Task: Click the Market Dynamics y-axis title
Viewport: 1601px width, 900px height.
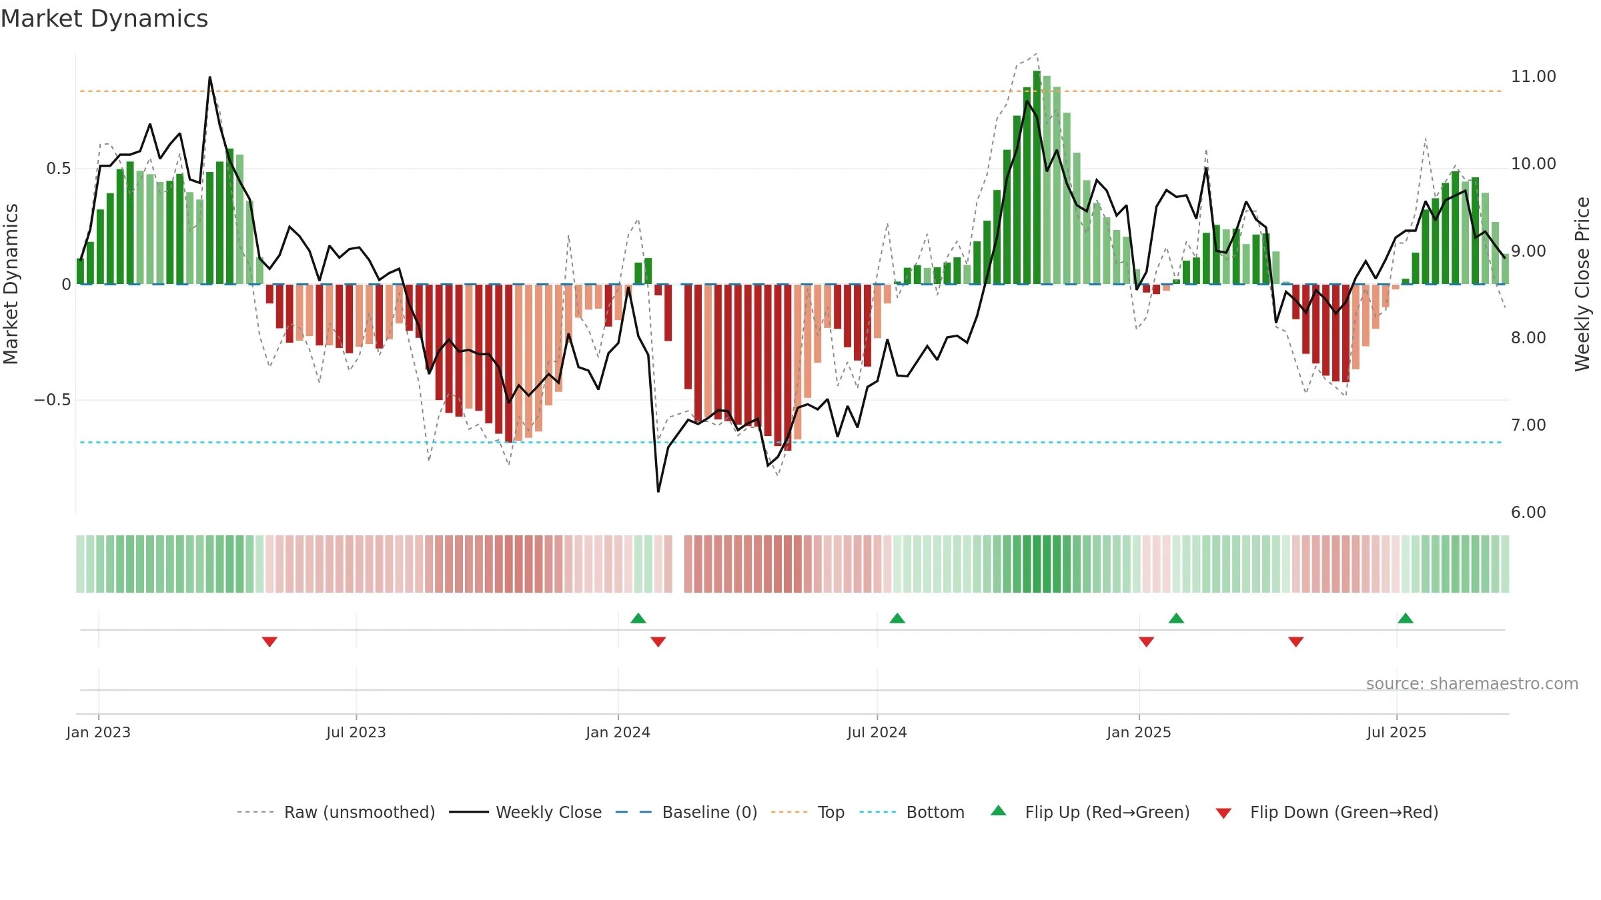Action: [11, 284]
